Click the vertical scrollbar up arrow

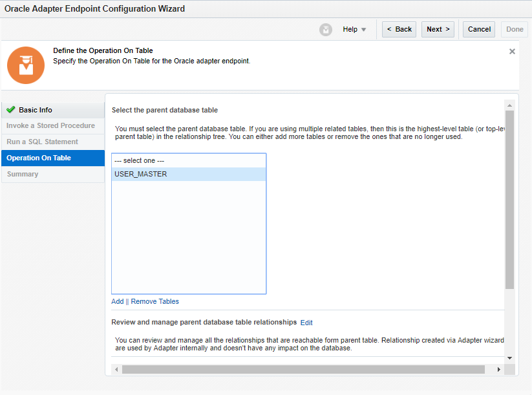509,105
